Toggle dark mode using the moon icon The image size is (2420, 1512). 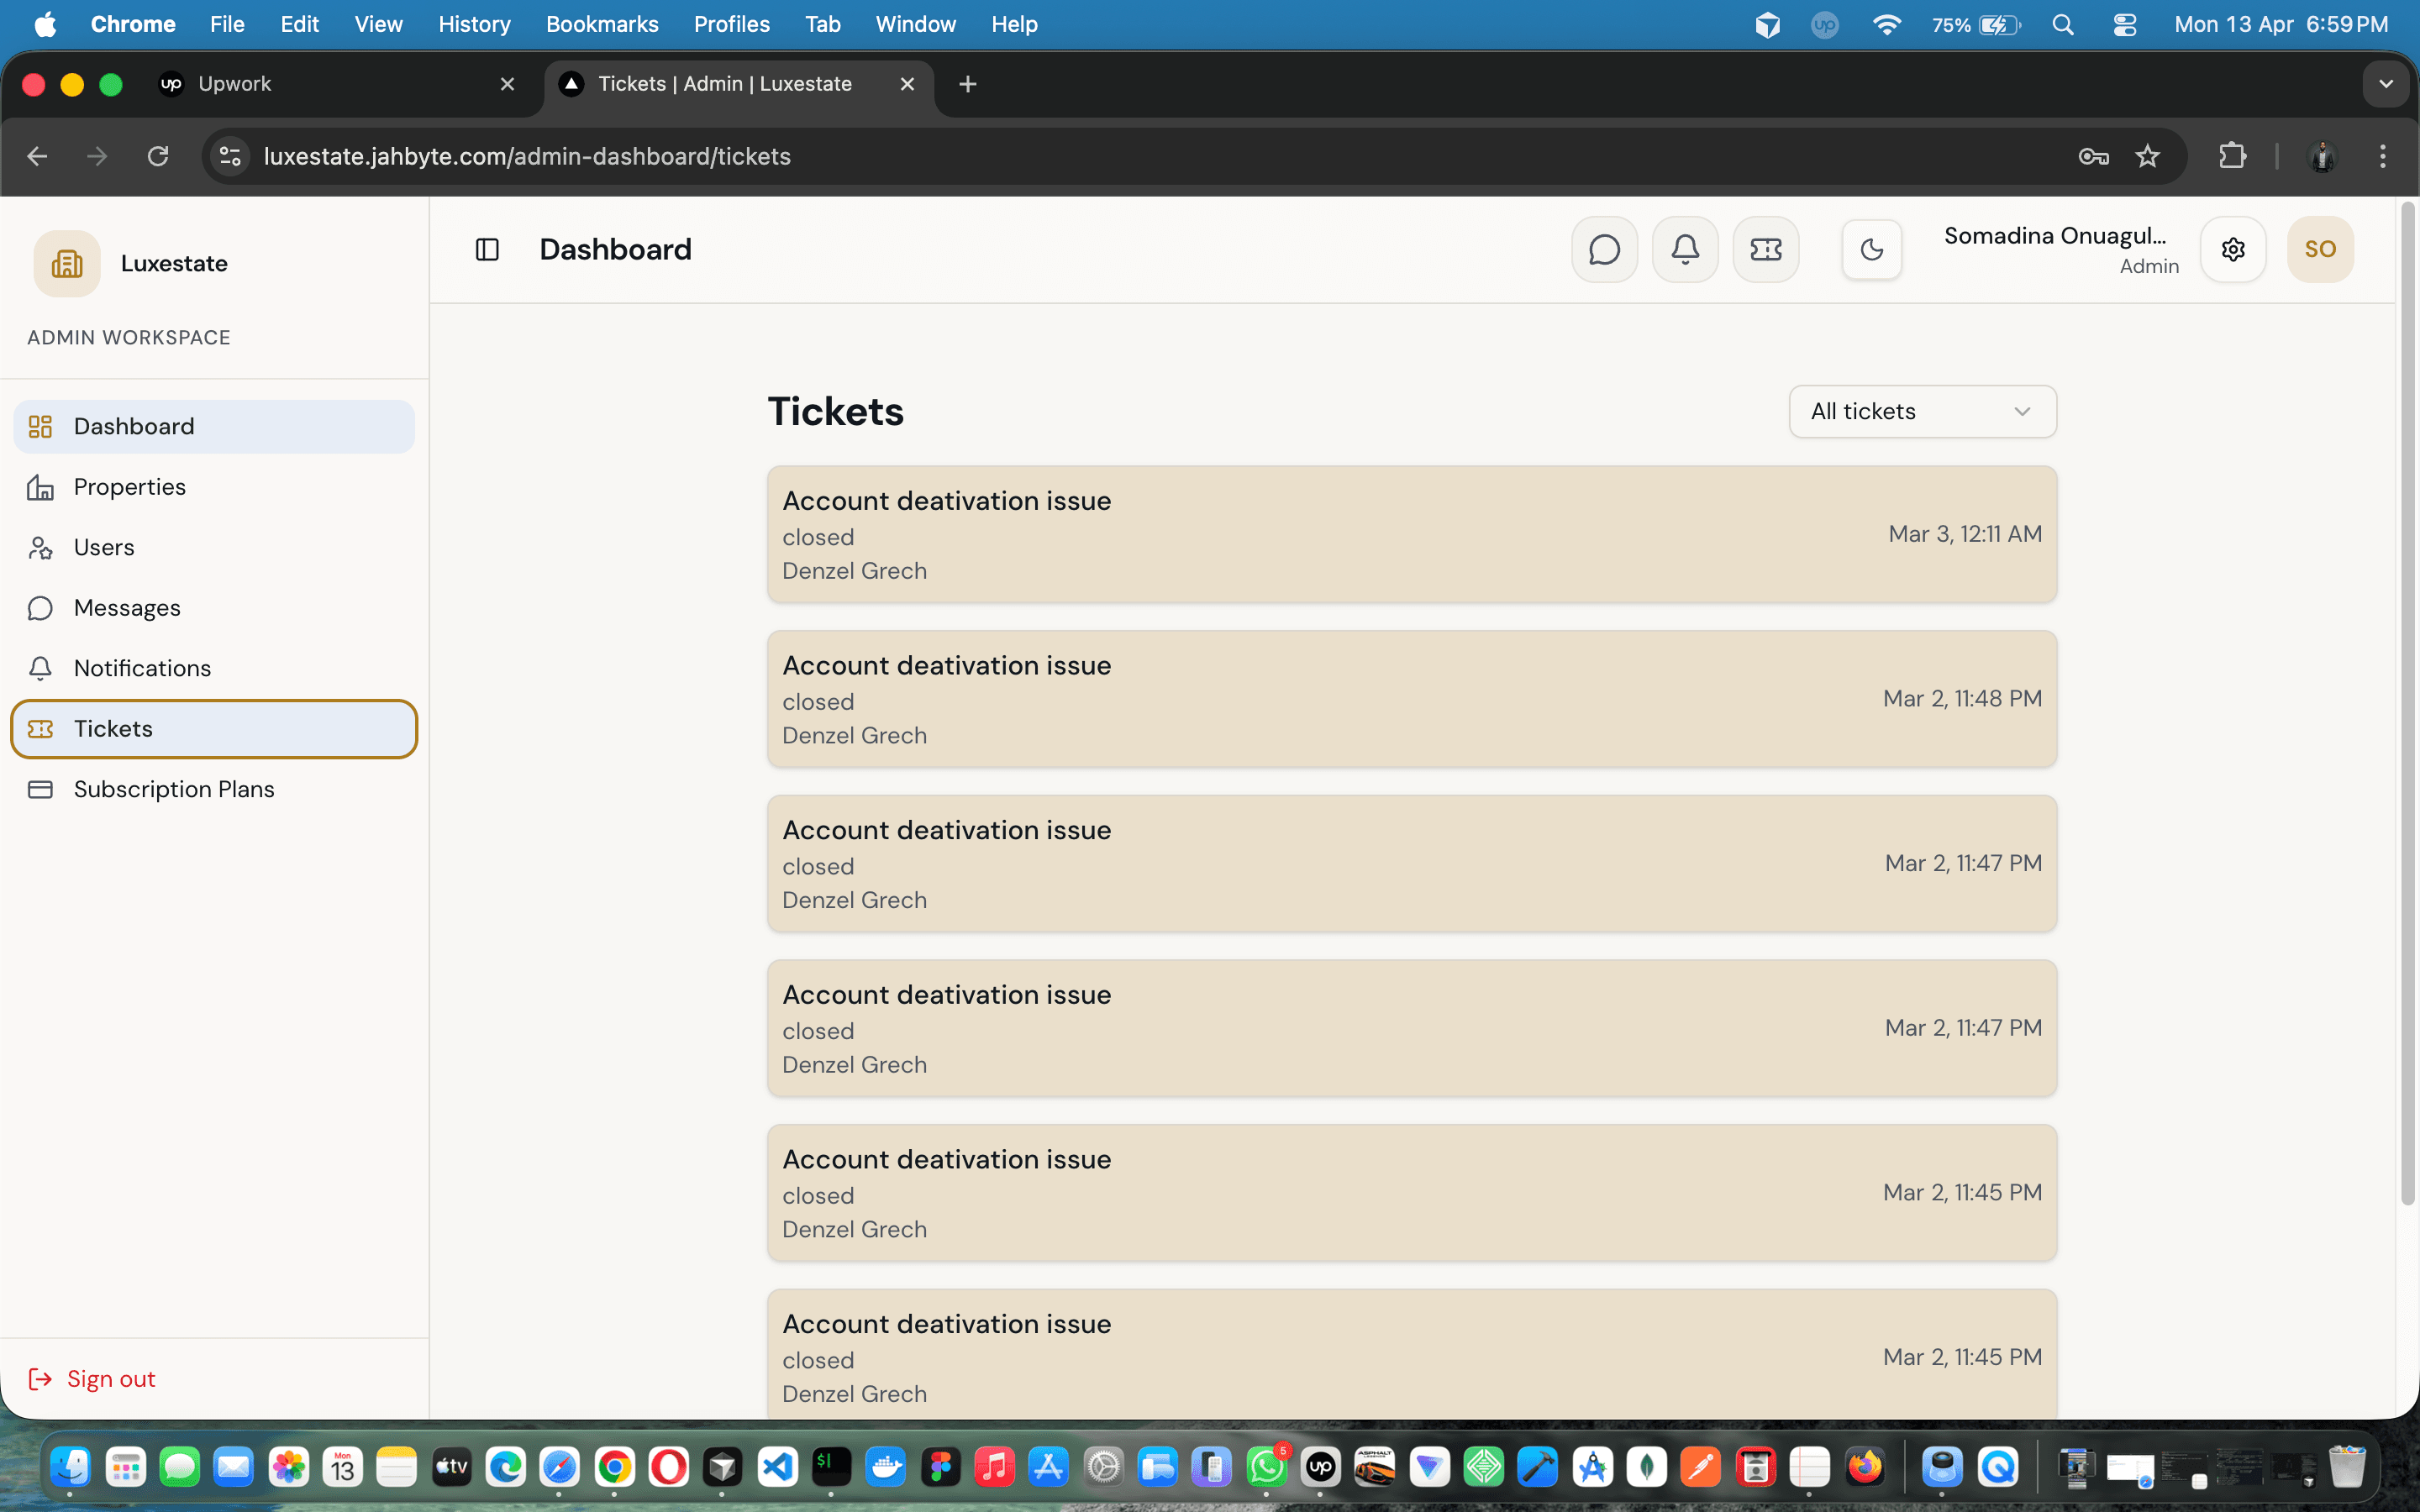click(x=1870, y=249)
